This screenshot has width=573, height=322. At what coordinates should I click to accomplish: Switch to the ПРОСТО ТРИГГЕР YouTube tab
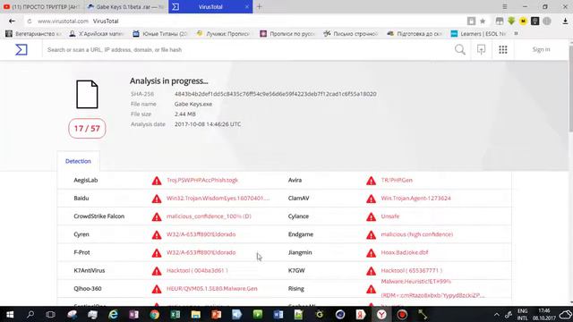[x=42, y=6]
